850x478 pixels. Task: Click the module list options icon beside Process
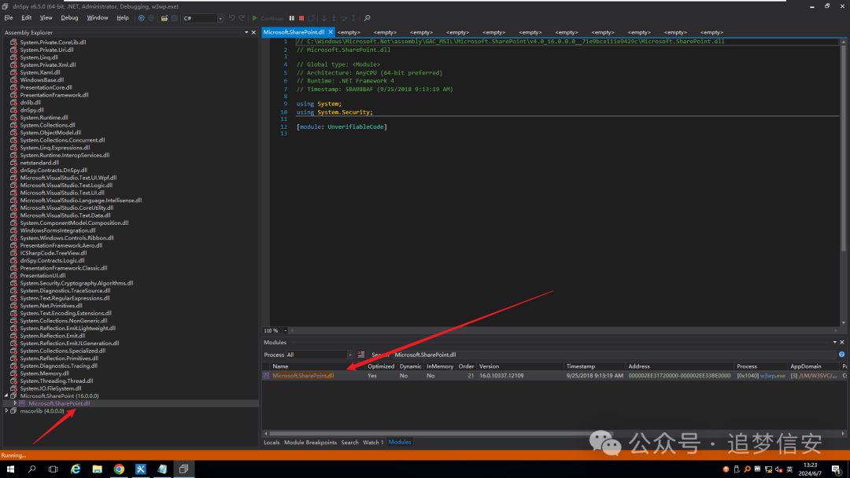[x=361, y=355]
